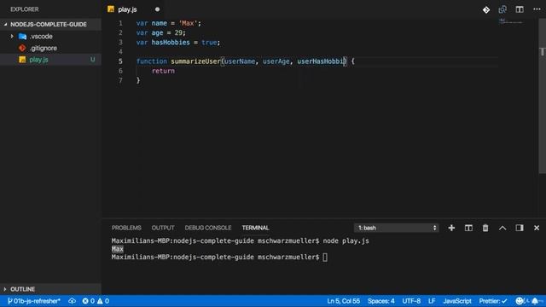This screenshot has width=546, height=307.
Task: Click line number 1 in the gutter
Action: [x=120, y=23]
